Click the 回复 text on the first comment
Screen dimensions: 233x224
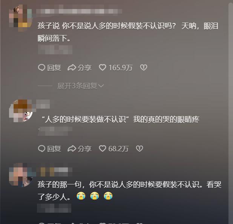click(54, 68)
